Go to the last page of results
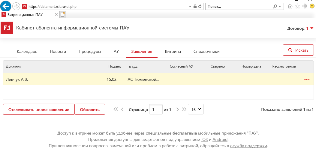The height and width of the screenshot is (149, 316). 184,110
